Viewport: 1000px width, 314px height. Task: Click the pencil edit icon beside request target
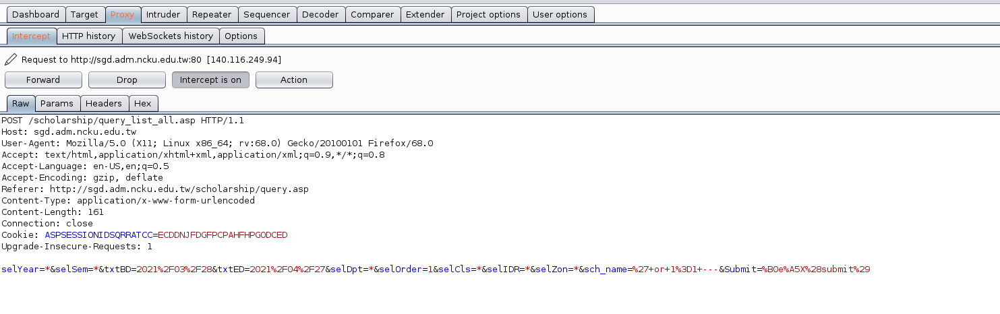point(10,59)
